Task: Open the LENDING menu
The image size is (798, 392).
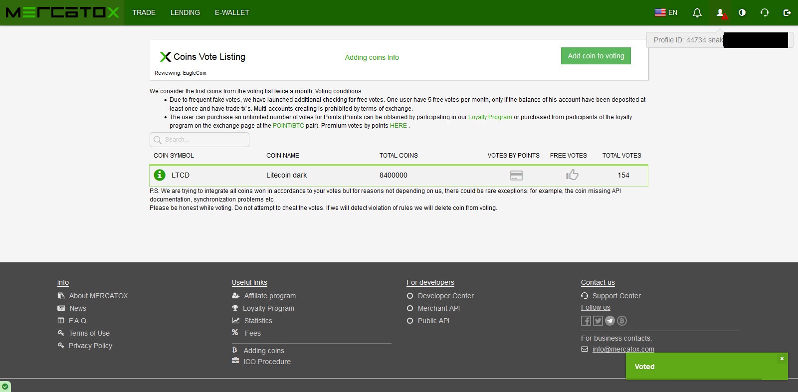Action: click(185, 12)
